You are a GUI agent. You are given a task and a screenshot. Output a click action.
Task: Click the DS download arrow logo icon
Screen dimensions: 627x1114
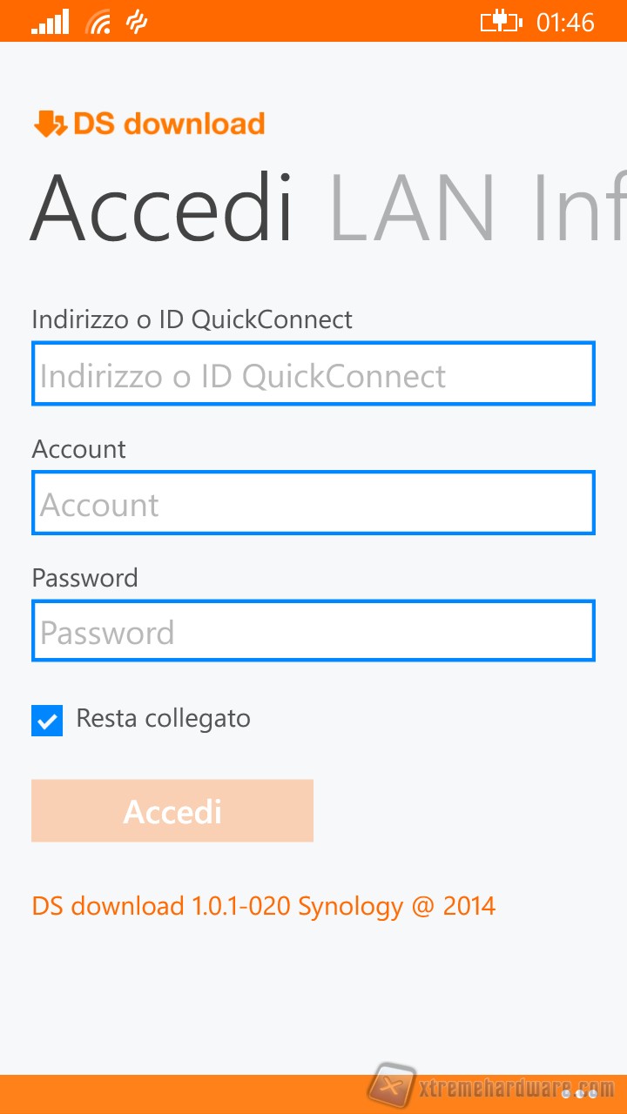pyautogui.click(x=50, y=124)
